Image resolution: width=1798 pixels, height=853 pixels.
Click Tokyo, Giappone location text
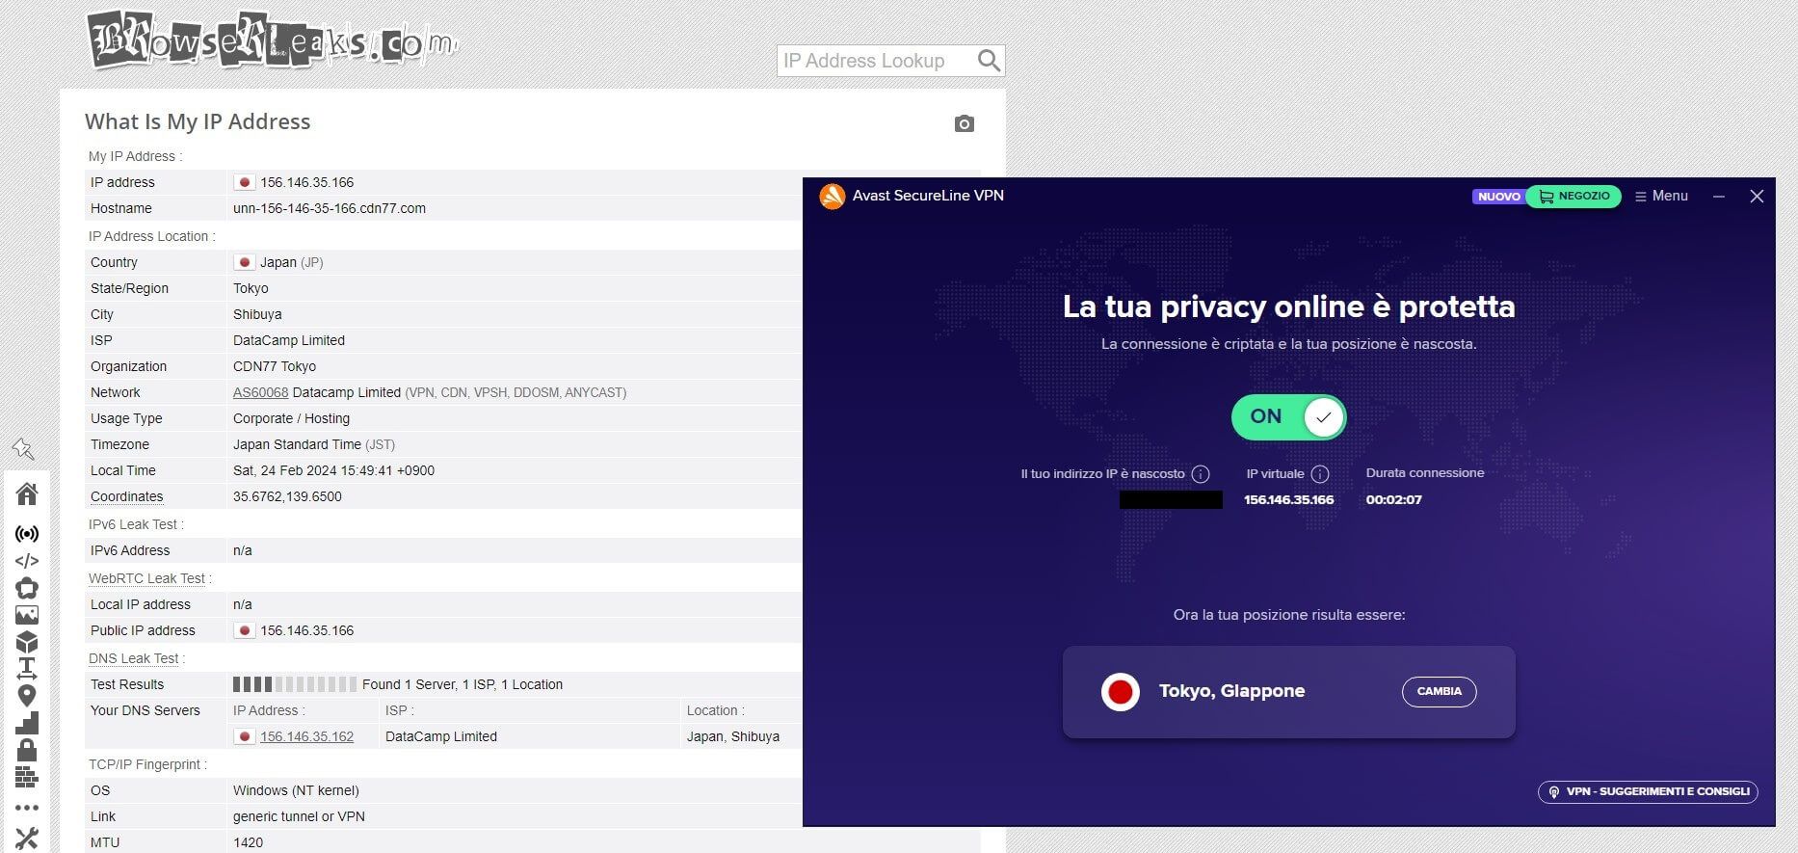tap(1231, 691)
